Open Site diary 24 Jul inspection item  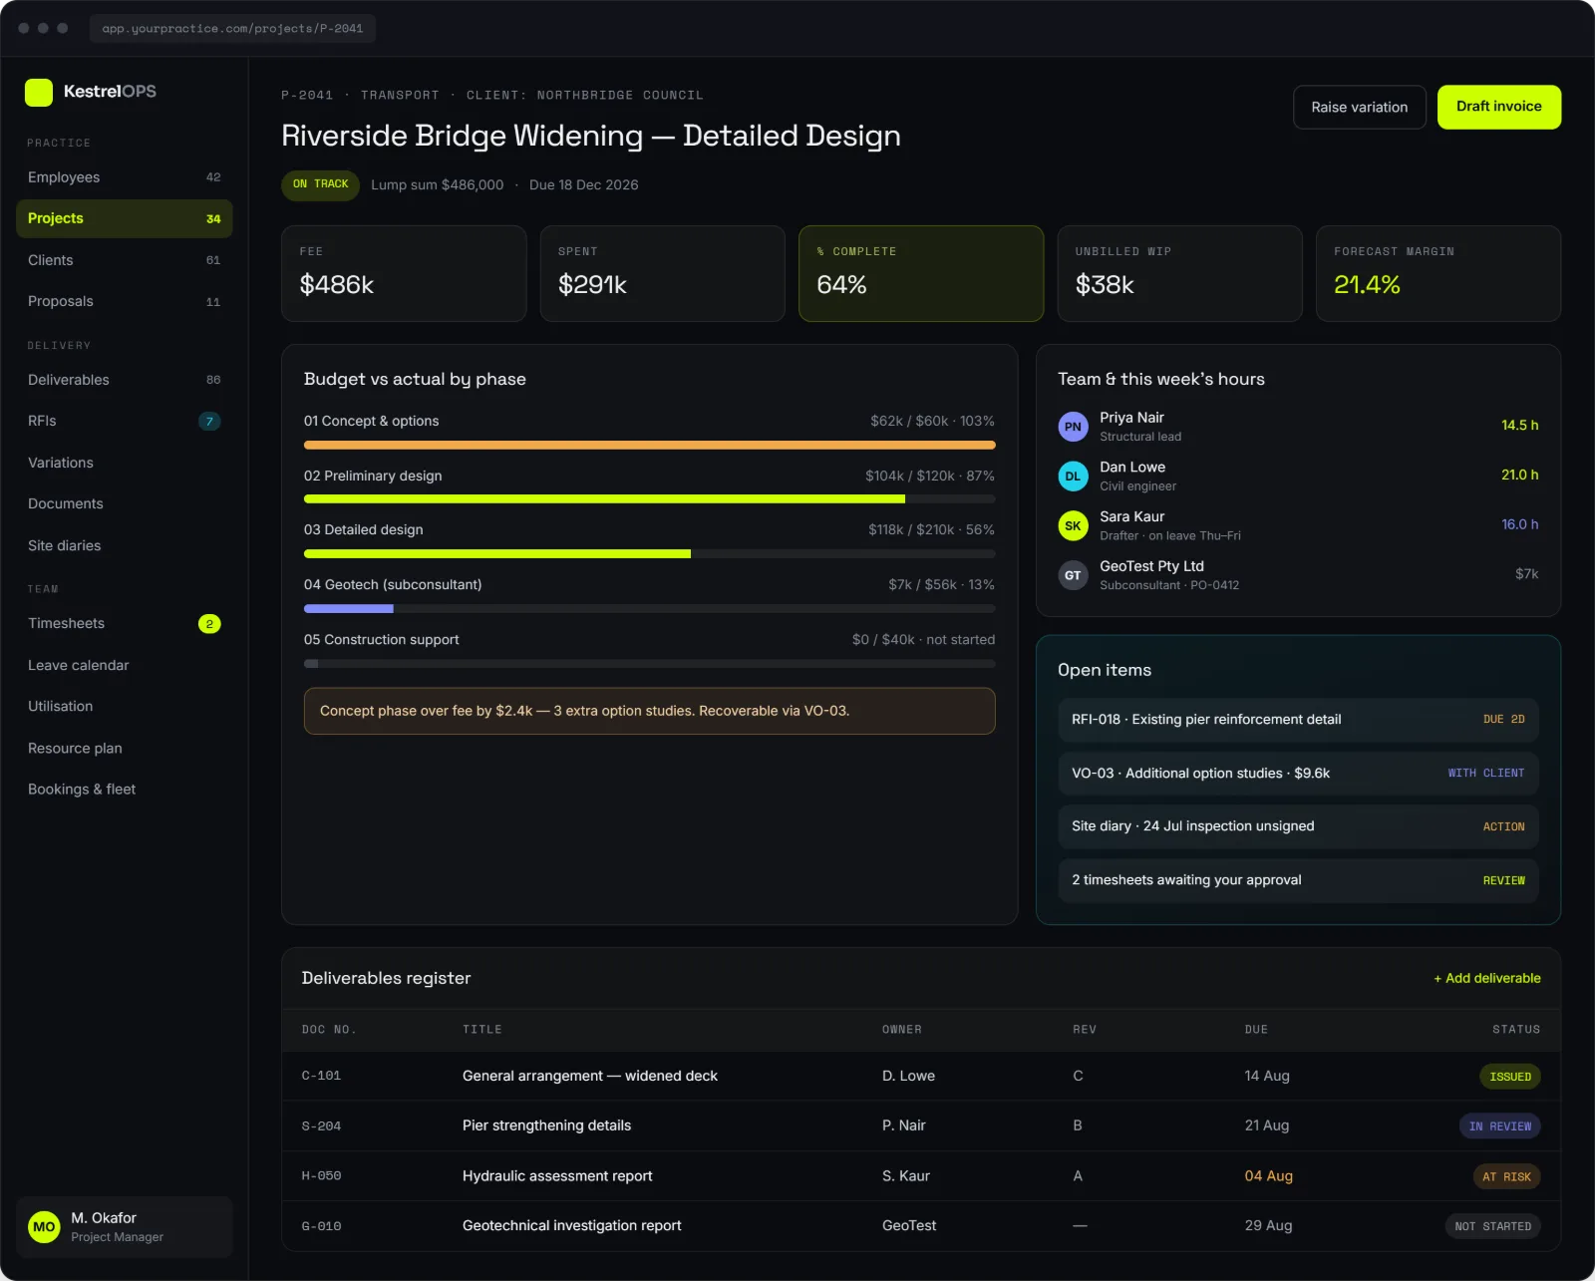pyautogui.click(x=1298, y=826)
